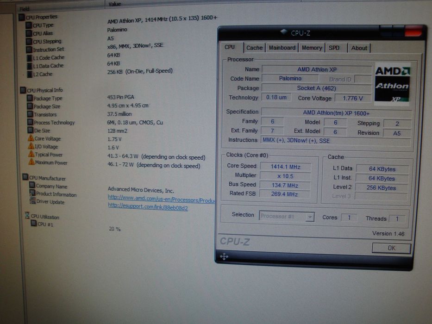Click the CPU Physical Info group icon
This screenshot has width=432, height=324.
pyautogui.click(x=23, y=90)
